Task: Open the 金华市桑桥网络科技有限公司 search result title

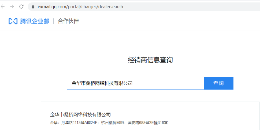Action: [80, 115]
